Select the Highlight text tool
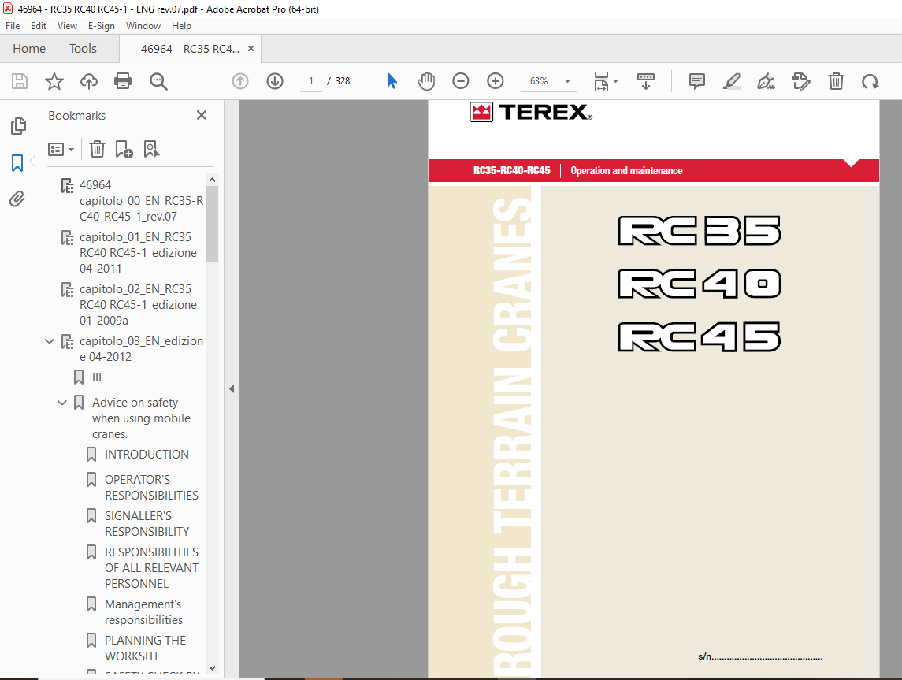Screen dimensions: 902x680 point(732,81)
